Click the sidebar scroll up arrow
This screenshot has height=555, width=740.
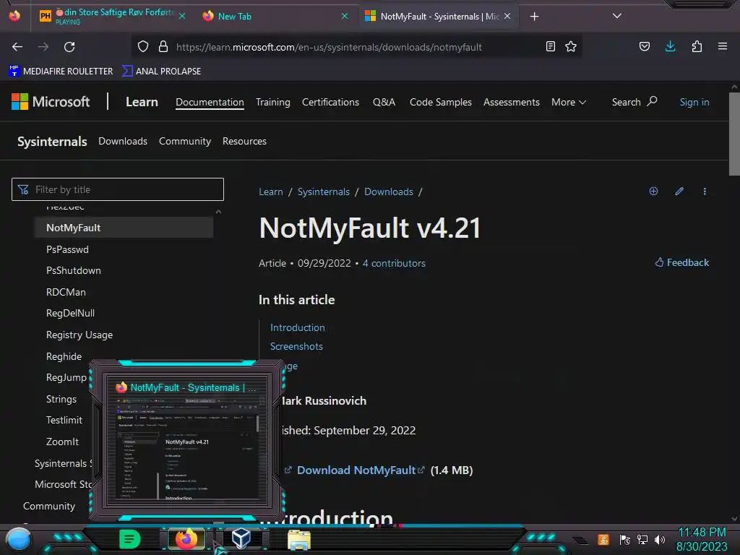coord(218,212)
